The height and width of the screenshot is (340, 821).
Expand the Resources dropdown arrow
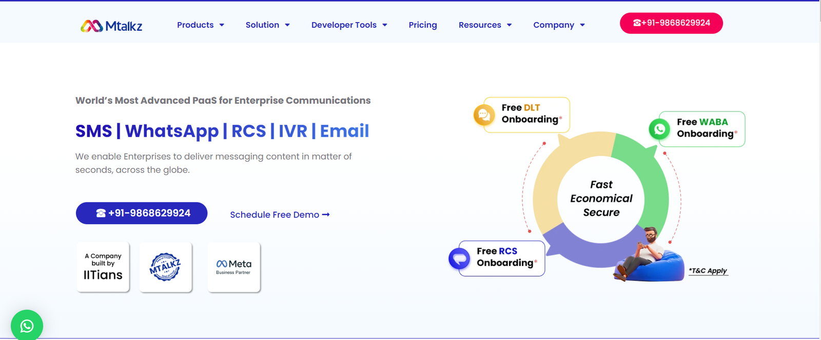[x=509, y=25]
